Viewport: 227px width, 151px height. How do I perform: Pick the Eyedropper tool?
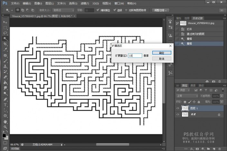click(5, 49)
